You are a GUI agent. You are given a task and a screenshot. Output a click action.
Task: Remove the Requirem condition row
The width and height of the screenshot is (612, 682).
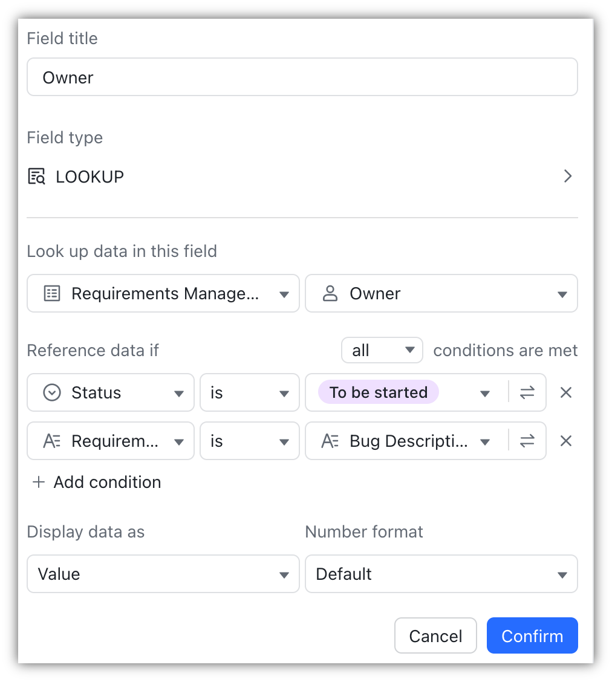click(x=566, y=441)
